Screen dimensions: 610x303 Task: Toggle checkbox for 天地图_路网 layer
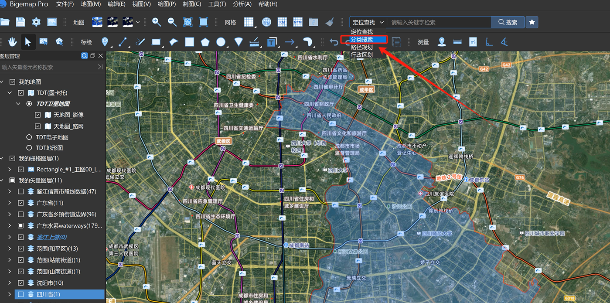(x=38, y=126)
